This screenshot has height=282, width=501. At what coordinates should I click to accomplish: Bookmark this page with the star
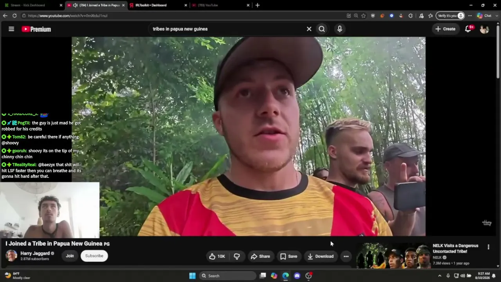[x=364, y=16]
